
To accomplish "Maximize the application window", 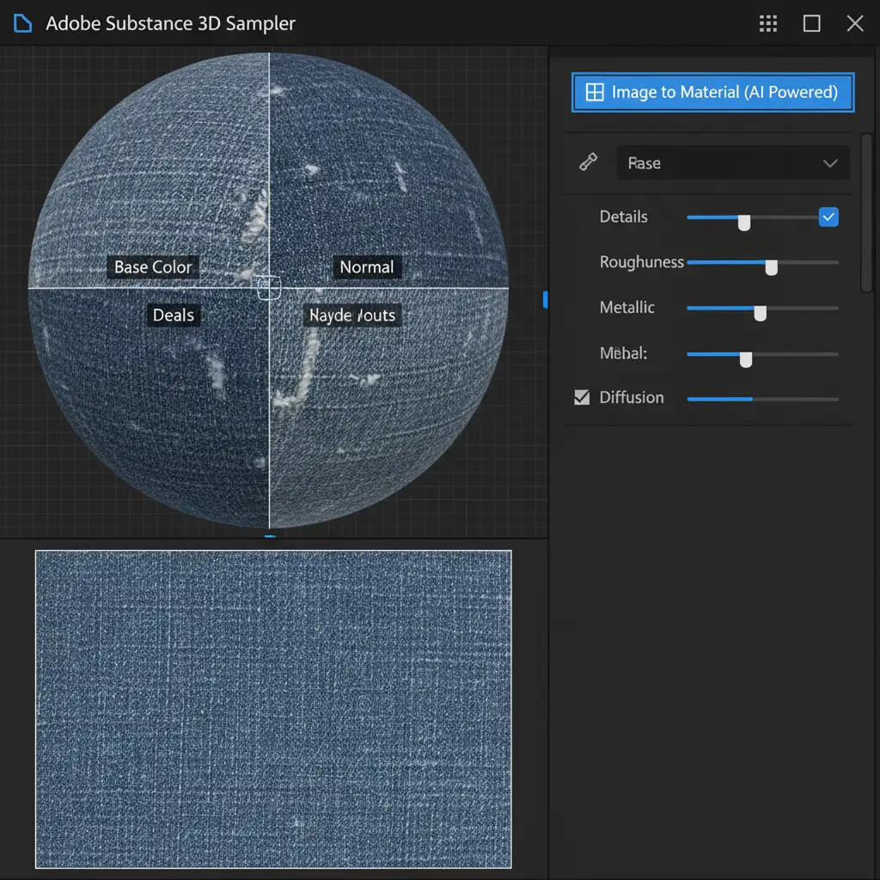I will coord(811,23).
